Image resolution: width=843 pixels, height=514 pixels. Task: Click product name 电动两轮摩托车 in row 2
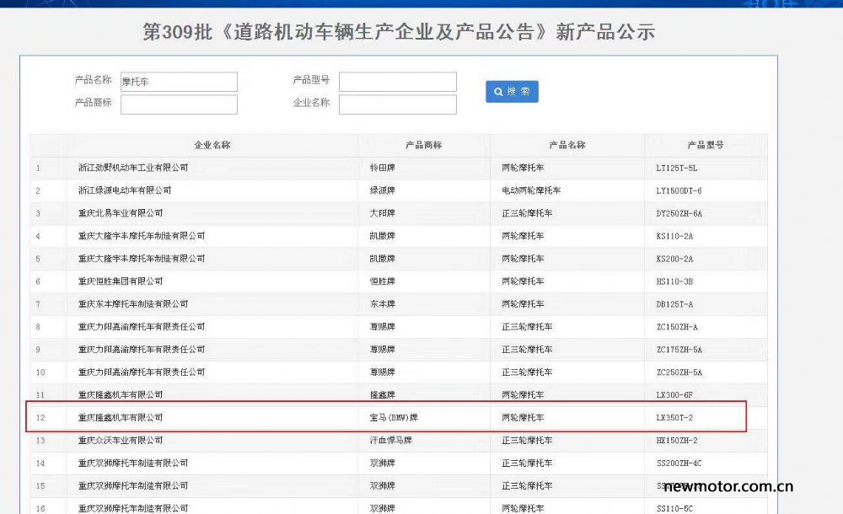(x=531, y=190)
